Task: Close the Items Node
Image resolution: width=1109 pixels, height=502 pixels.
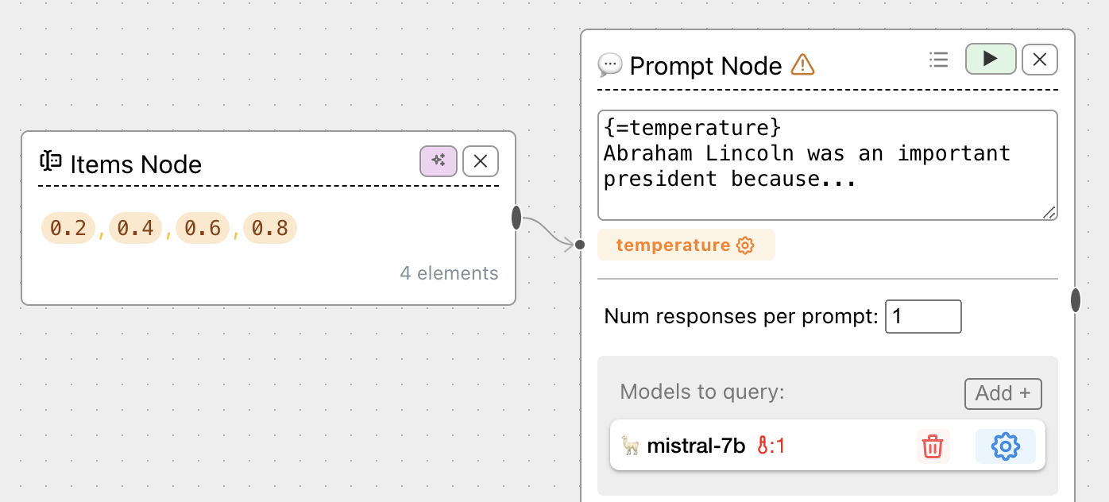Action: pos(480,161)
